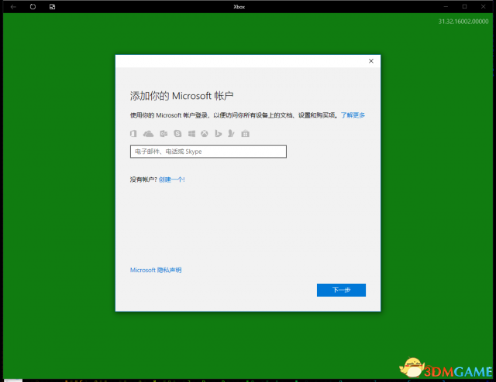
Task: Click the Windows logo service icon
Action: [x=191, y=134]
